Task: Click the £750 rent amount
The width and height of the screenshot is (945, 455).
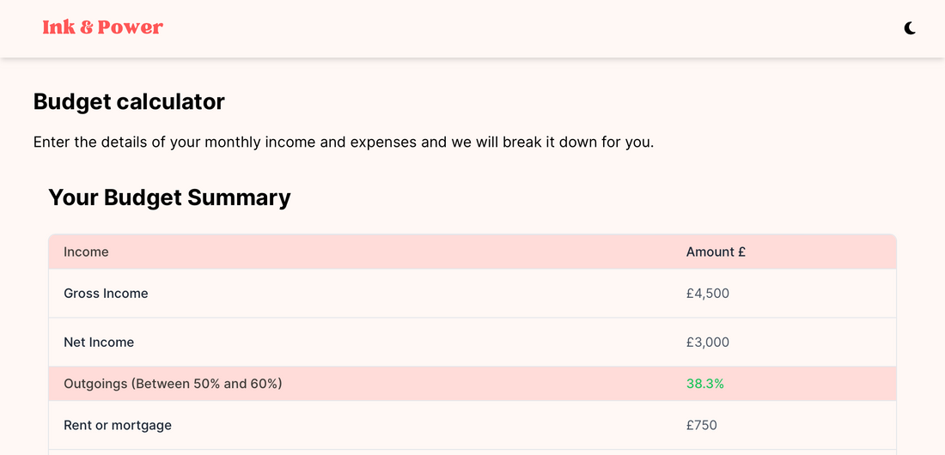Action: 702,426
